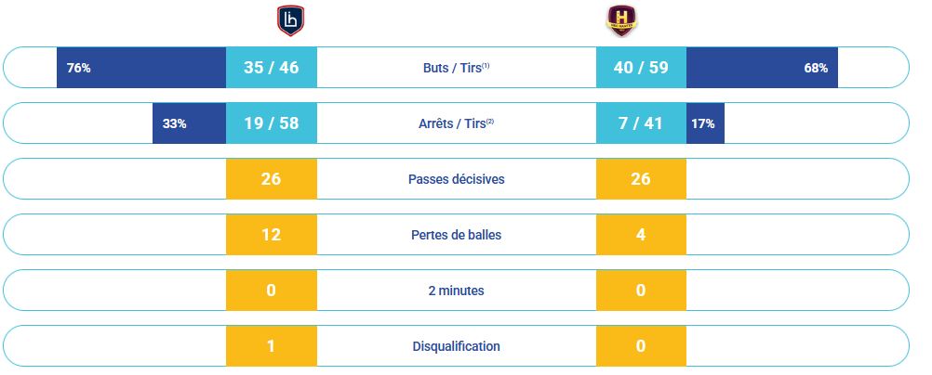Select the Passes décisives label
The height and width of the screenshot is (375, 932).
[x=456, y=179]
